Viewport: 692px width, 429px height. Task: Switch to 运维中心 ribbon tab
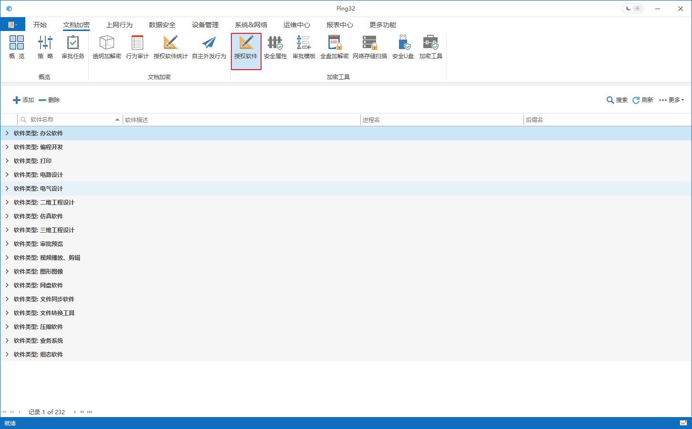click(297, 25)
